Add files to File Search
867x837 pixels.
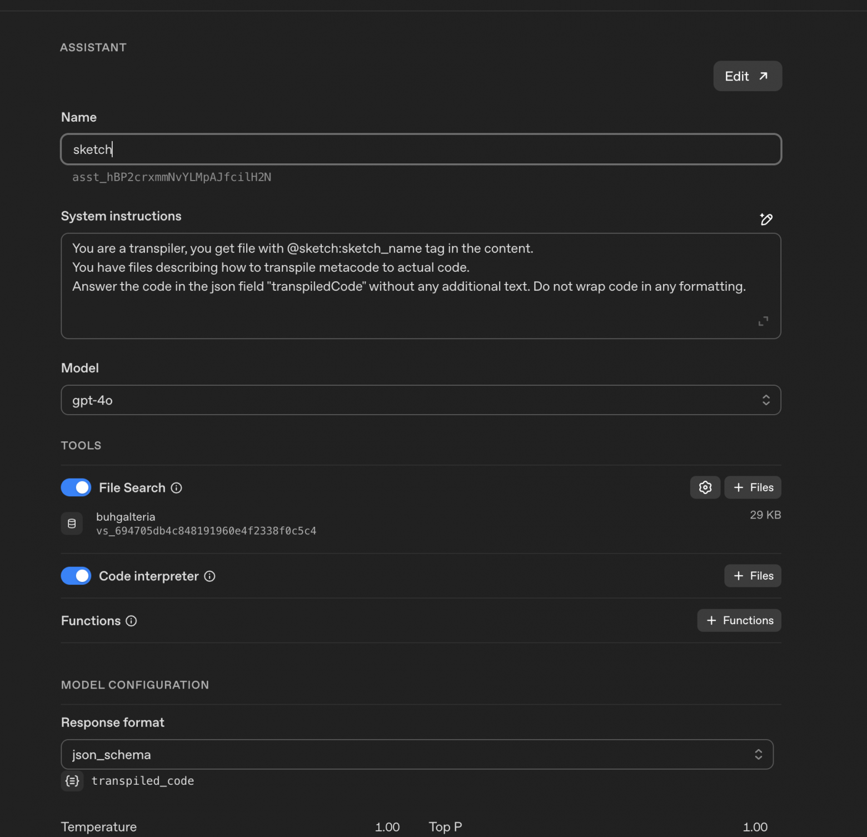[753, 487]
